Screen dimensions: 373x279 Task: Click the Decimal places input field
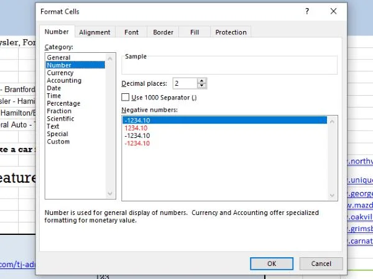coord(185,83)
